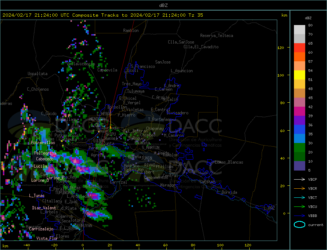
Task: Click the 'Borbollon' map label
Action: pos(117,107)
